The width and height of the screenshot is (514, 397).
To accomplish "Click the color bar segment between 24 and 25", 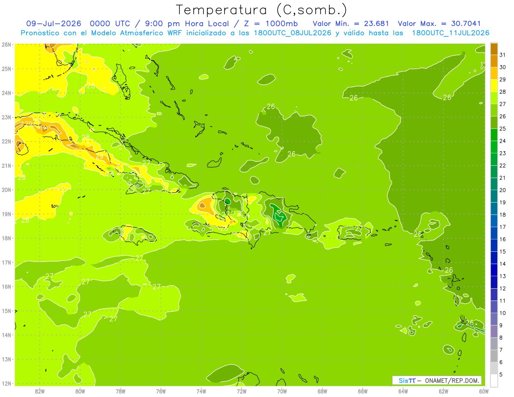I will (x=494, y=135).
